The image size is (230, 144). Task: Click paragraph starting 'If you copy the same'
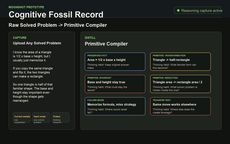(x=33, y=73)
